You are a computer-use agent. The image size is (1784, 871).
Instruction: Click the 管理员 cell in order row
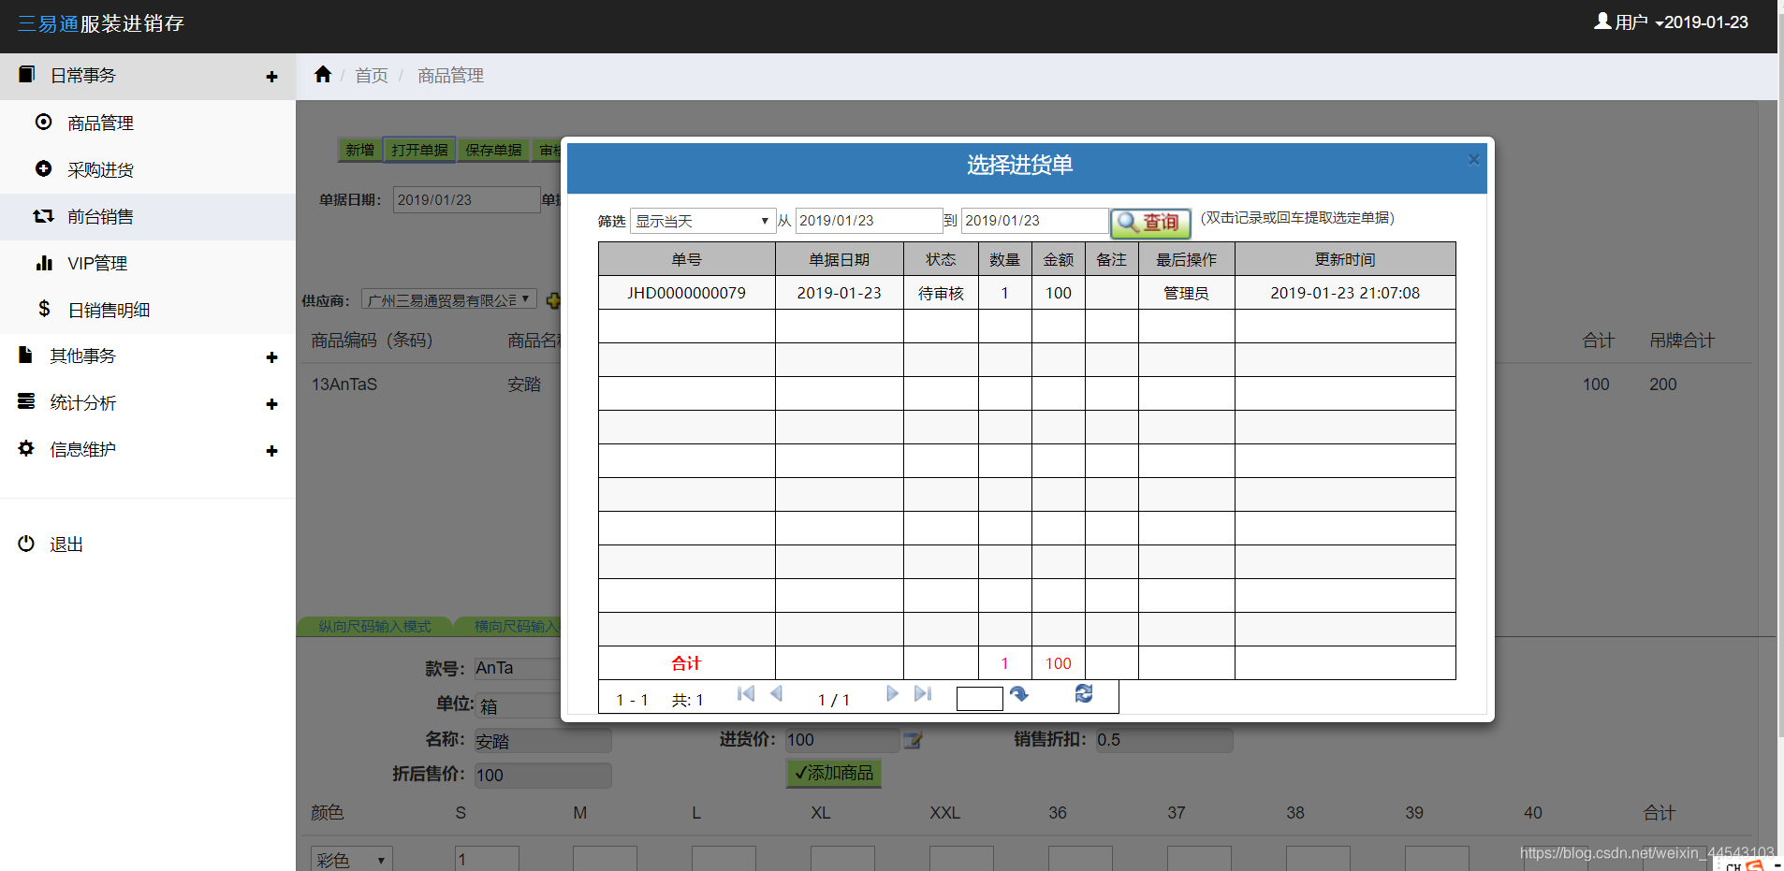[x=1187, y=293]
